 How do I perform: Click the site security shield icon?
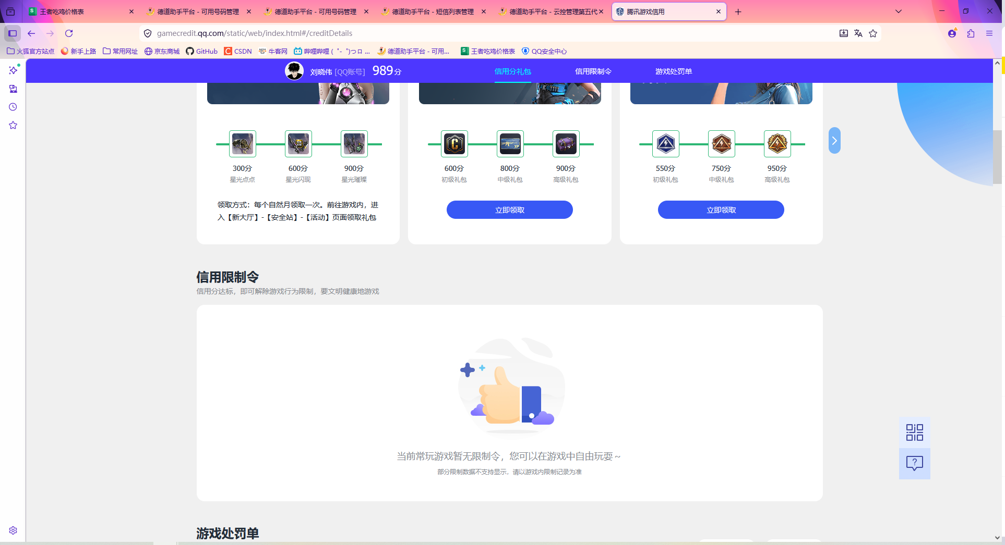tap(148, 33)
